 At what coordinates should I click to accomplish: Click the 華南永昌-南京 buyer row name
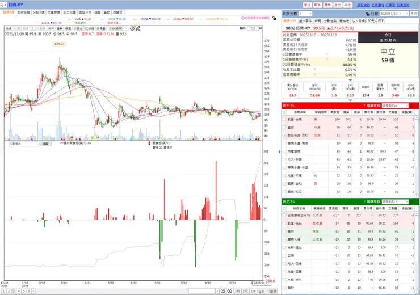(298, 144)
